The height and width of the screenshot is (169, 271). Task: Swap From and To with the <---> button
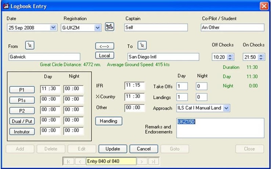105,46
